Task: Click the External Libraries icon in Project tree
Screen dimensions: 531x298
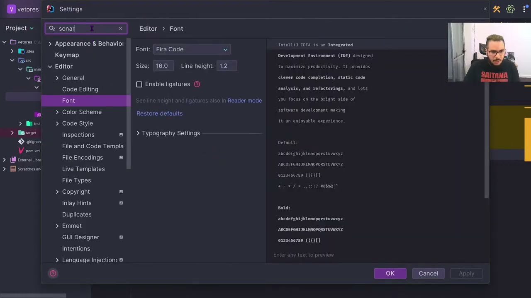Action: [13, 160]
